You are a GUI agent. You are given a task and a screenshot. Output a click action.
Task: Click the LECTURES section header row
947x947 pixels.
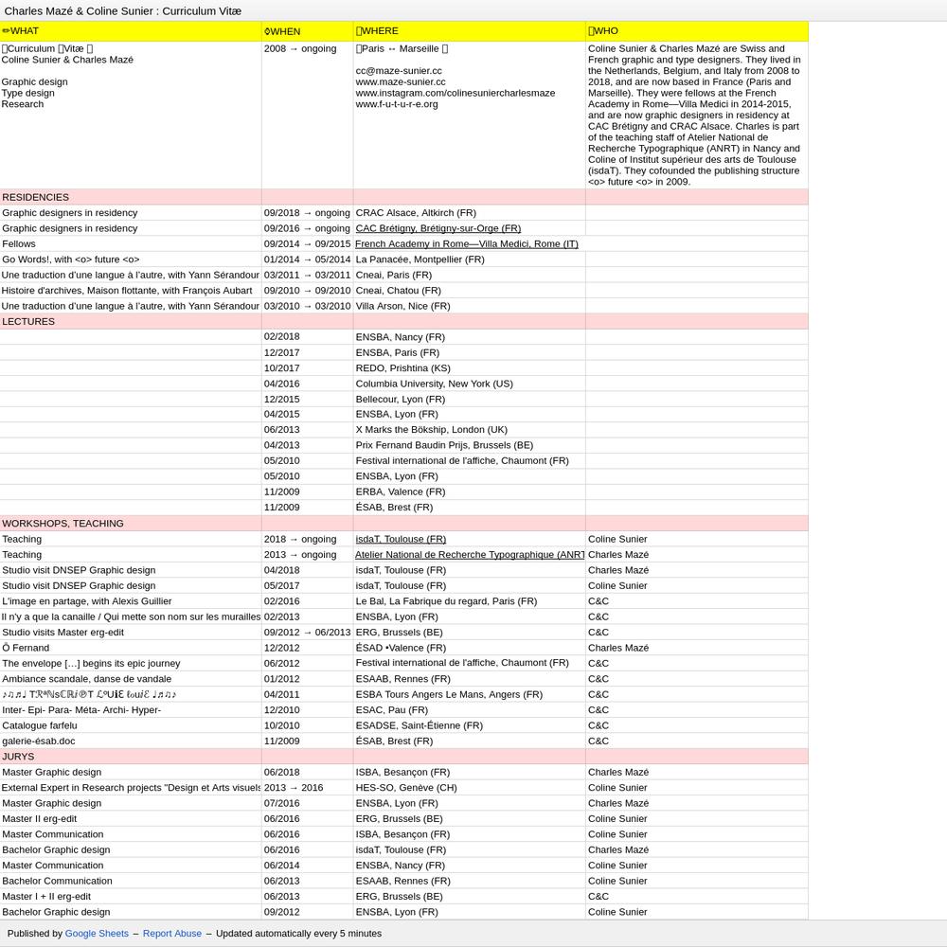click(x=404, y=321)
